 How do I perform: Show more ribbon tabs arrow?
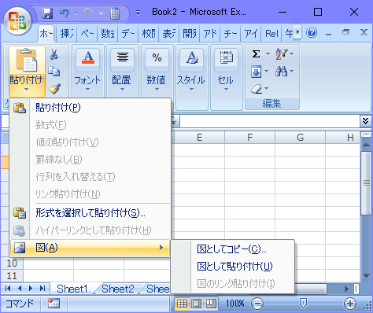click(x=297, y=32)
